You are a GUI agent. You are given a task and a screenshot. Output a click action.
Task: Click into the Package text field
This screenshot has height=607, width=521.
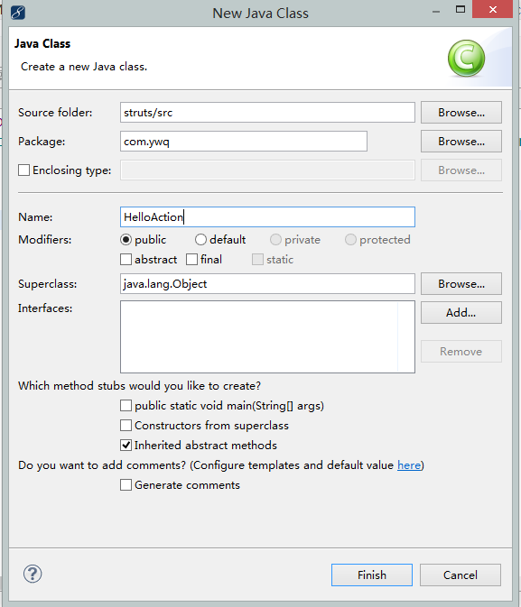coord(244,142)
